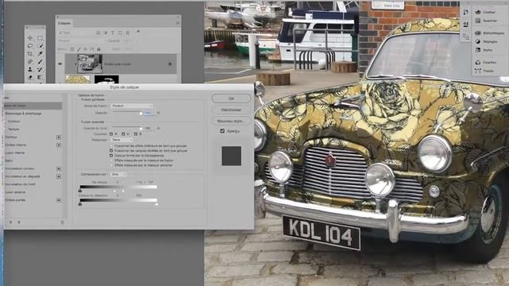Select the History Brush tool

(40, 69)
